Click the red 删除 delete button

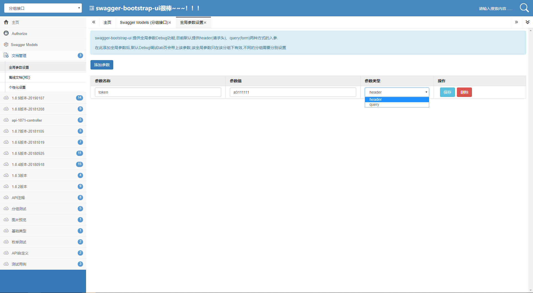pyautogui.click(x=464, y=92)
